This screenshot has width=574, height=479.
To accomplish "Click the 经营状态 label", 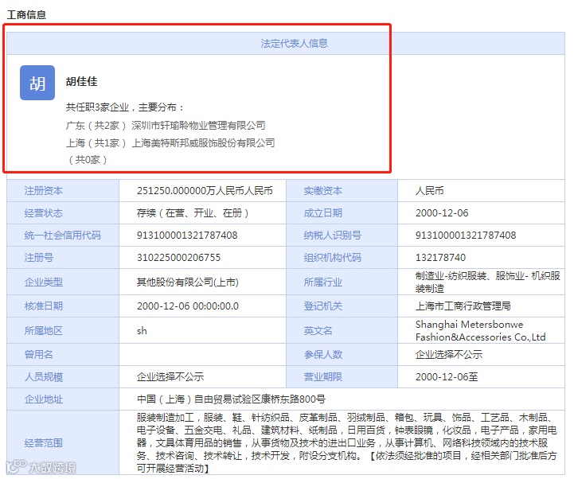I will [44, 213].
